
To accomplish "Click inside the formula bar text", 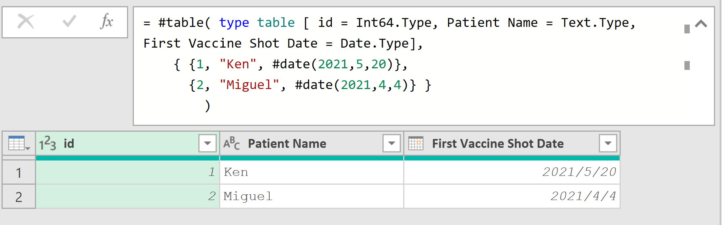I will click(x=407, y=65).
